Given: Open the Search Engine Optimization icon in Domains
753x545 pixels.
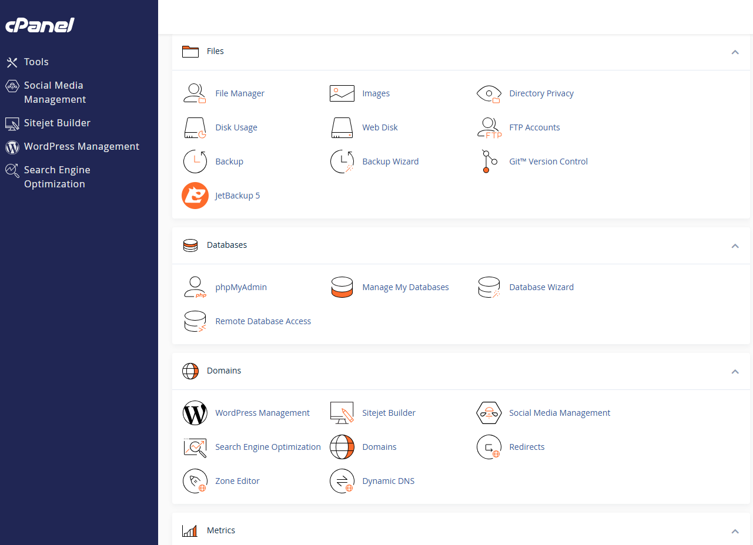Looking at the screenshot, I should [x=195, y=447].
